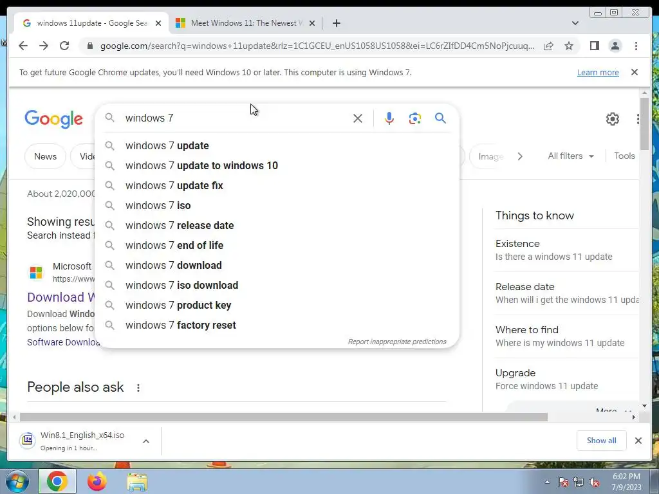Open the tab search dropdown arrow
This screenshot has height=494, width=659.
(x=575, y=24)
